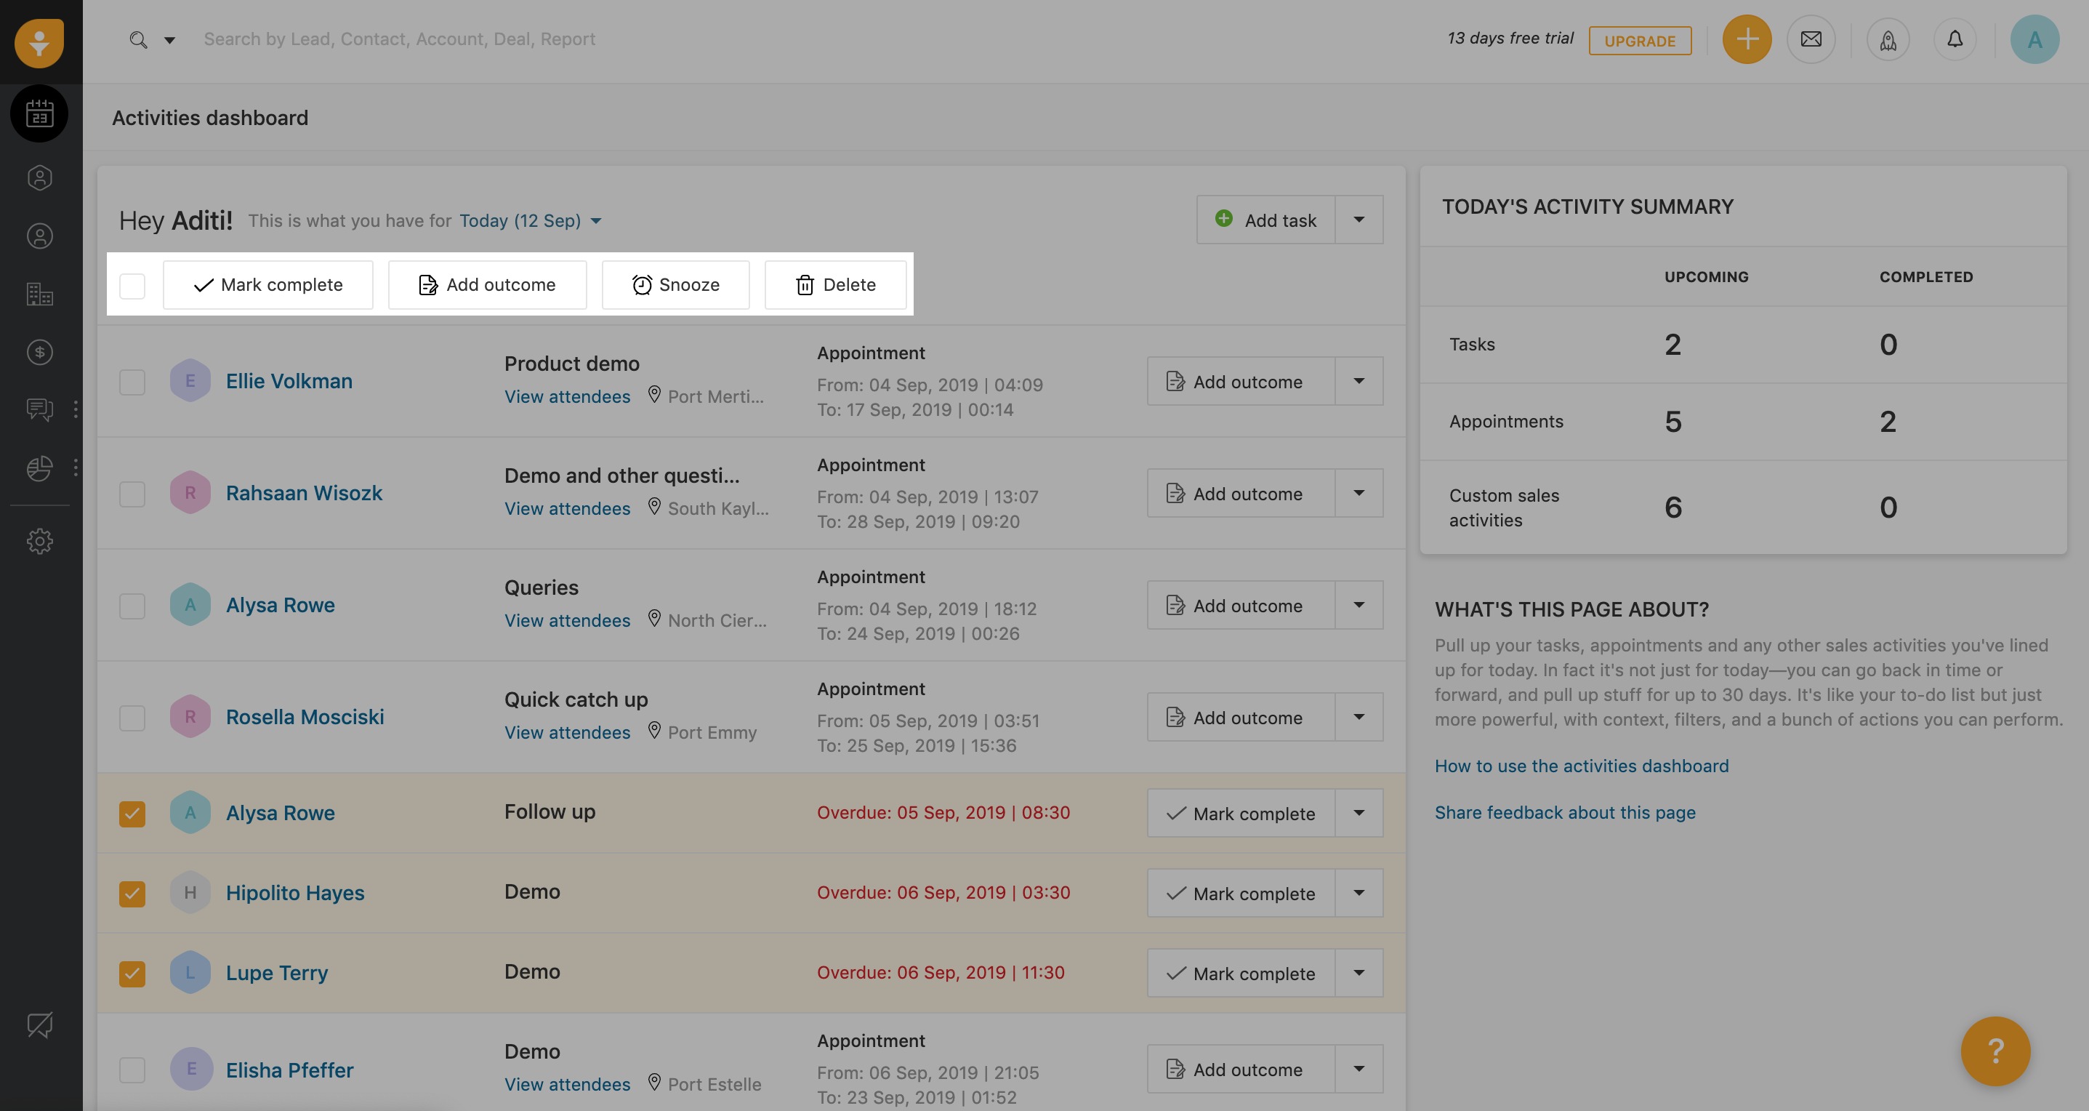Screen dimensions: 2089x1111
Task: Open the Reports pie chart icon
Action: tap(39, 468)
